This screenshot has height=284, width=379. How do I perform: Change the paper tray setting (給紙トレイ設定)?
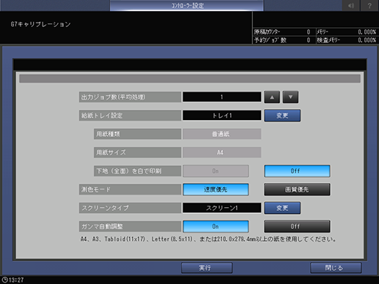tap(282, 116)
